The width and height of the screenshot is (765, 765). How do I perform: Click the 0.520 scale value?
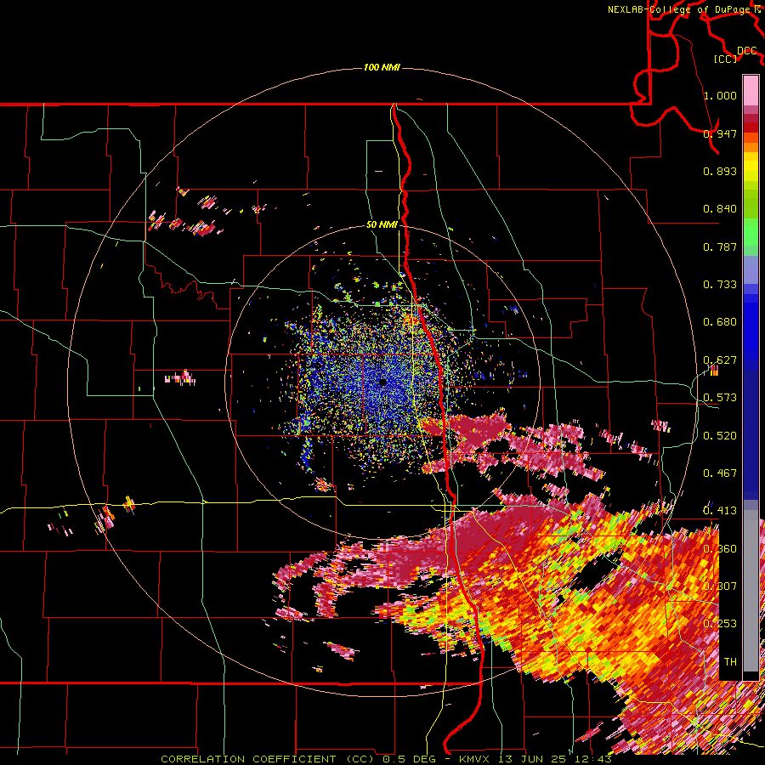tap(720, 436)
